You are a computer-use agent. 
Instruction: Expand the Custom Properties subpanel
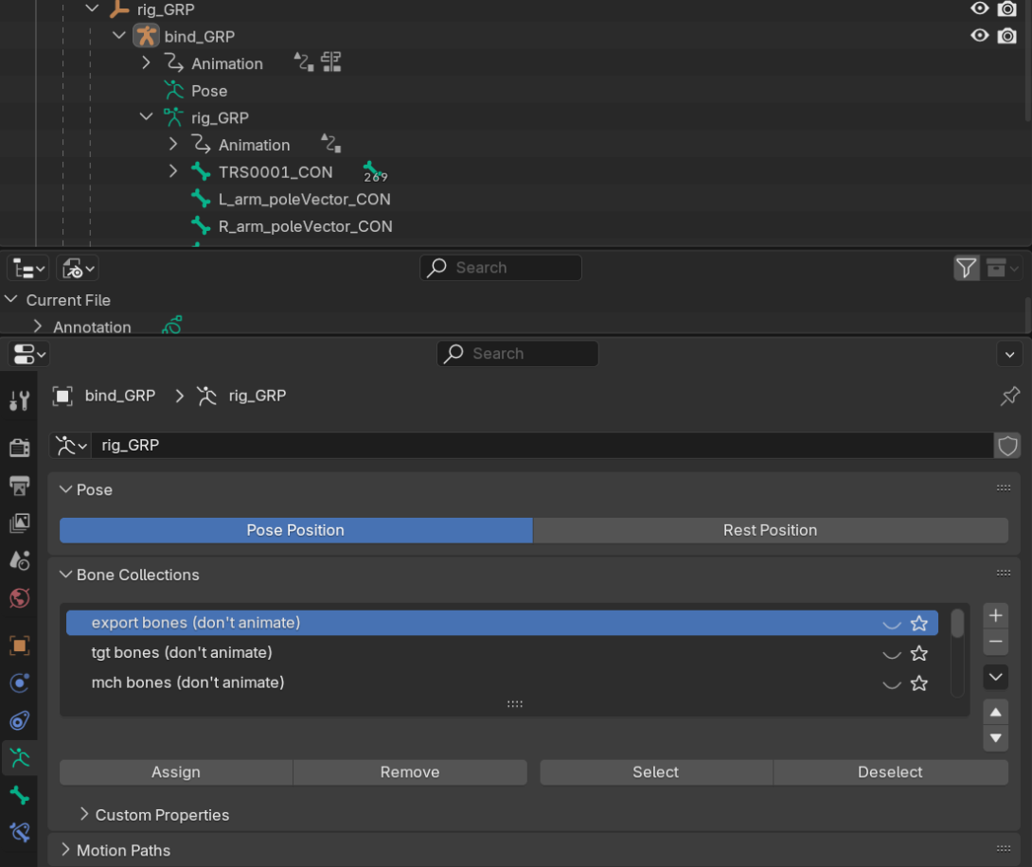pyautogui.click(x=85, y=815)
